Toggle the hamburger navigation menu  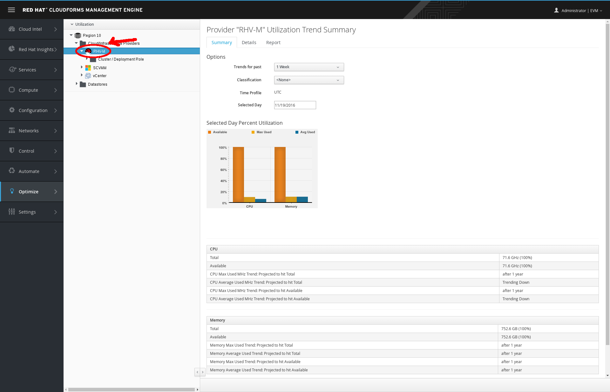[11, 10]
